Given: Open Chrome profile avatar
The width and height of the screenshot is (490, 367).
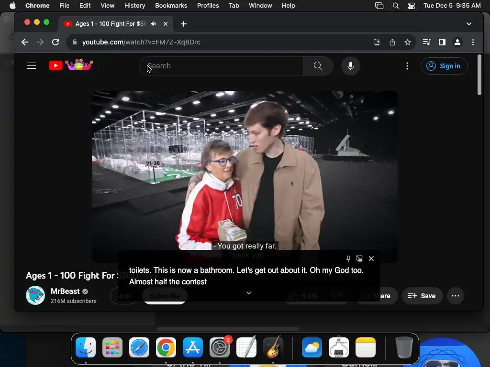Looking at the screenshot, I should tap(457, 42).
